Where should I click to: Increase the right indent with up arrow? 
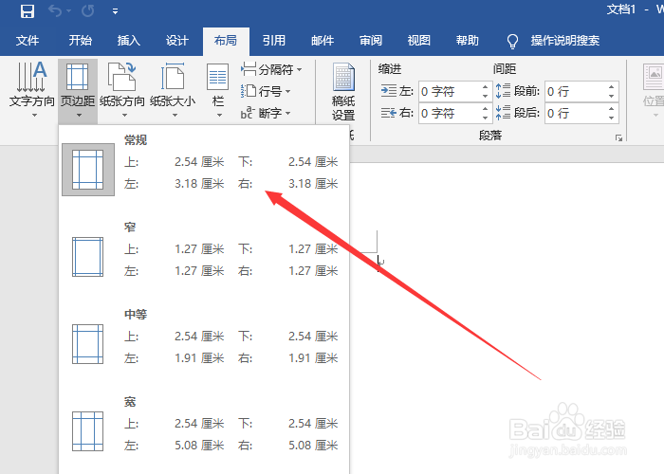486,109
